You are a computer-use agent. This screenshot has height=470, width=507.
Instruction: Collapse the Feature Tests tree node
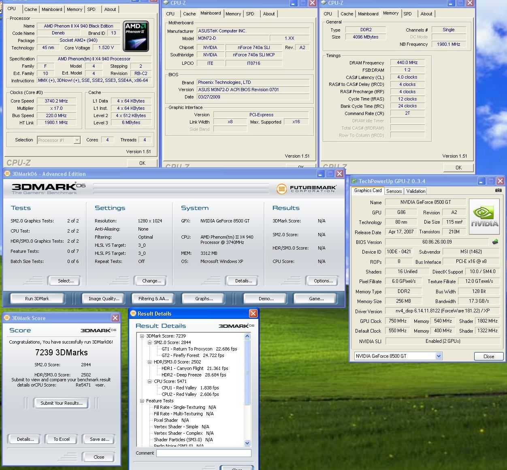tap(142, 401)
